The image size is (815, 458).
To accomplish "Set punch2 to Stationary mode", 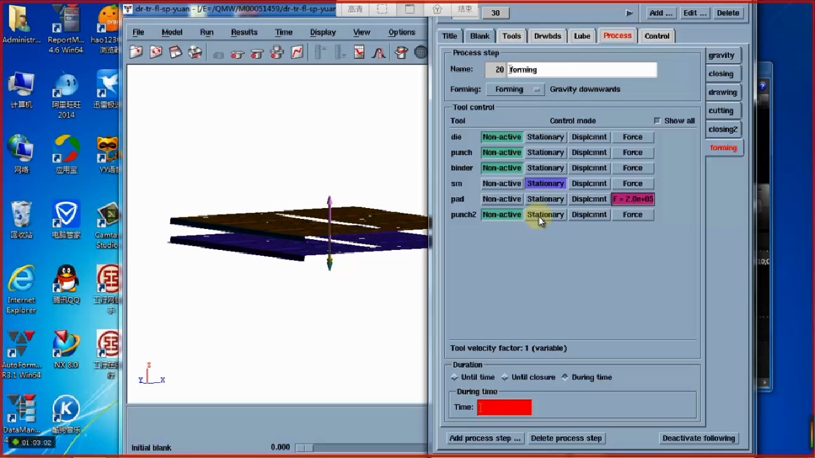I will pyautogui.click(x=545, y=215).
